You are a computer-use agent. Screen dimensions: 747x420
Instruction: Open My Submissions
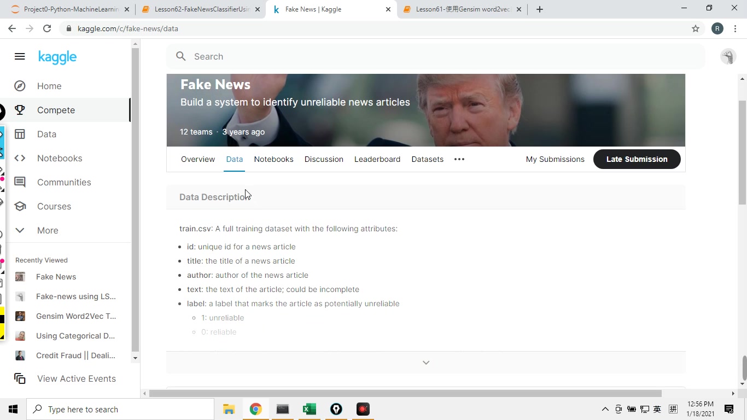pyautogui.click(x=555, y=159)
